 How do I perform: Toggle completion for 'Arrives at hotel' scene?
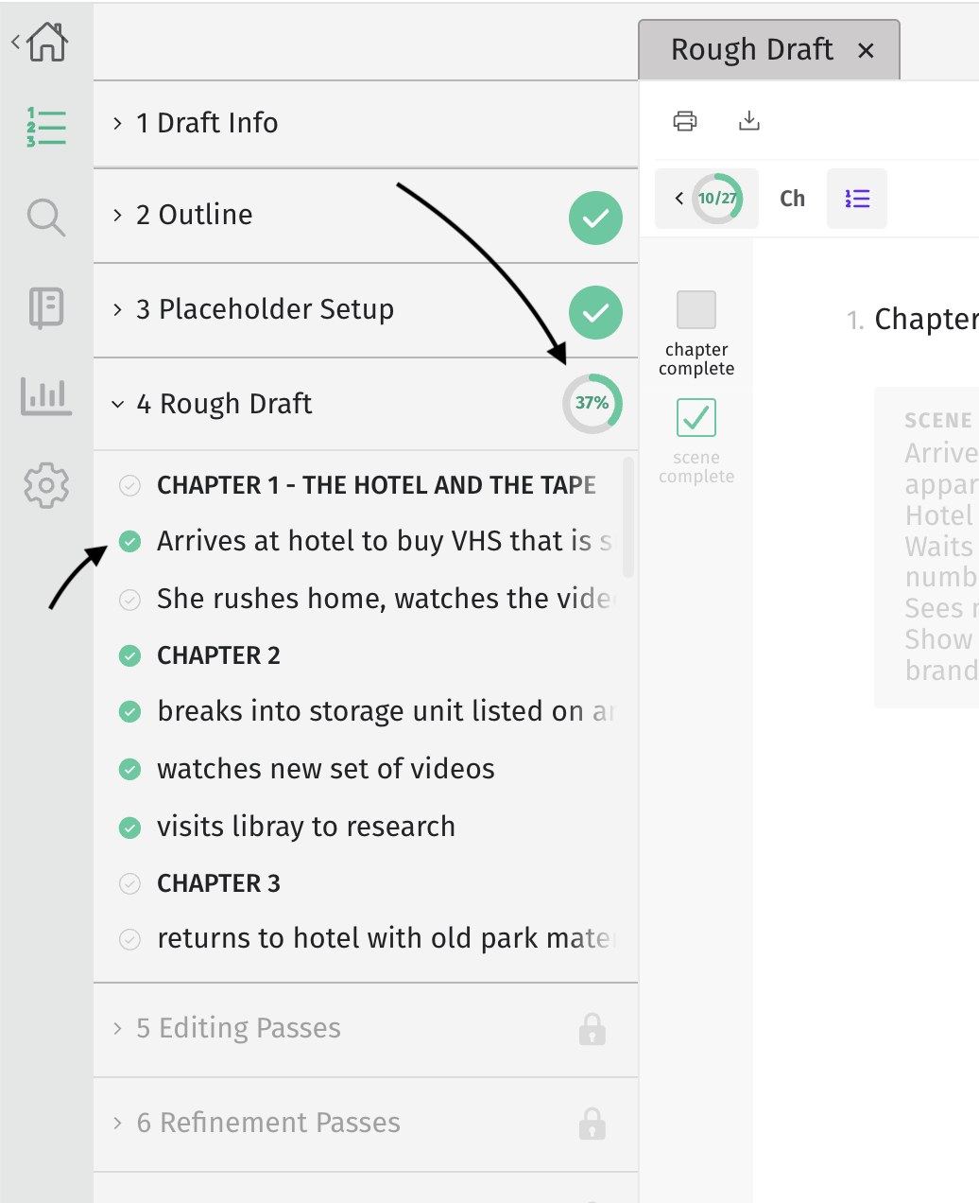point(130,542)
